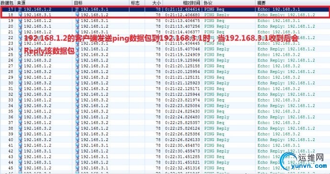The width and height of the screenshot is (330, 174).
Task: Click the source host icon in packet 17 row
Action: (20, 9)
